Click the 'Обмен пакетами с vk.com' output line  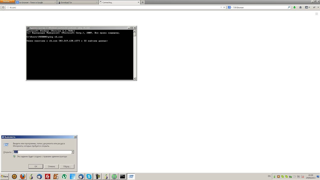[x=67, y=41]
